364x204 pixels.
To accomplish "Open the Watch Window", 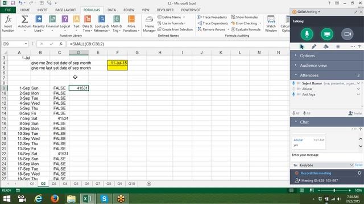I will (271, 24).
